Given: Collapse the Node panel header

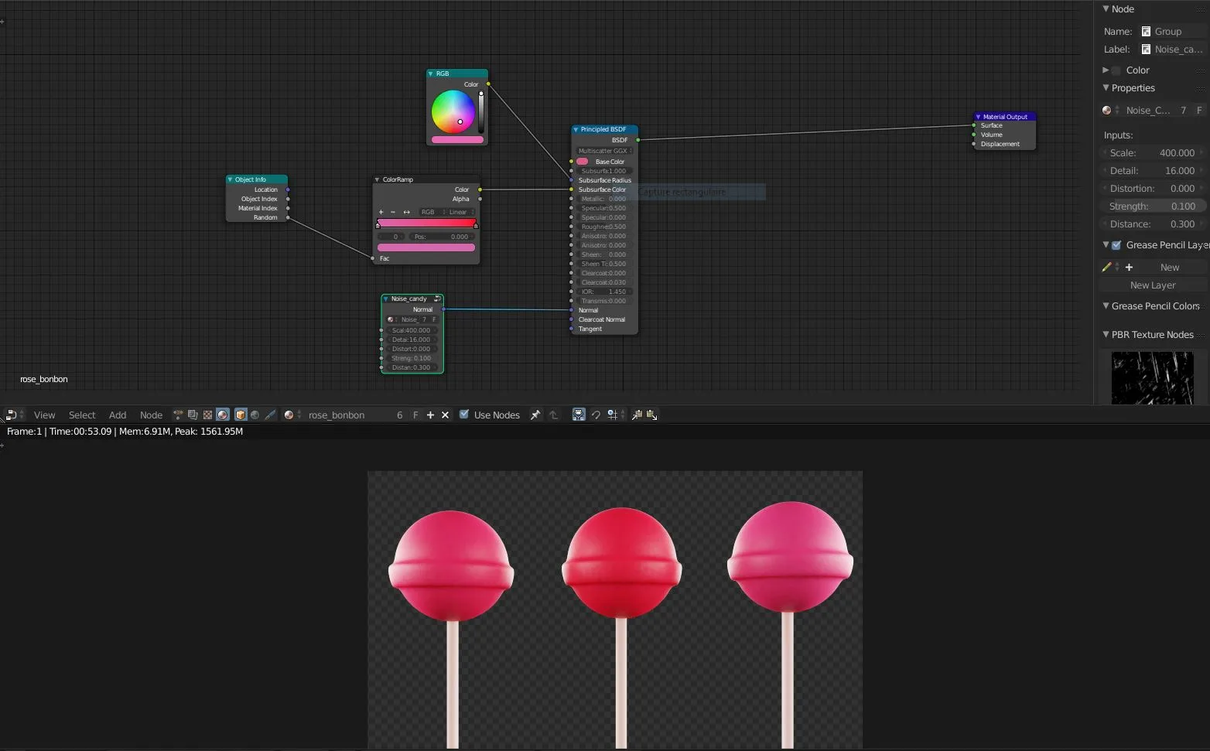Looking at the screenshot, I should click(x=1106, y=9).
